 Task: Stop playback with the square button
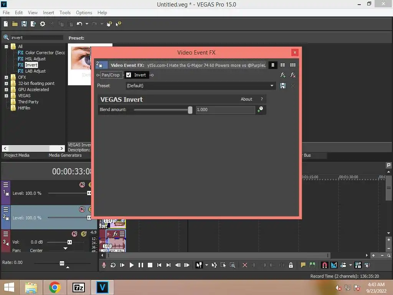[150, 265]
